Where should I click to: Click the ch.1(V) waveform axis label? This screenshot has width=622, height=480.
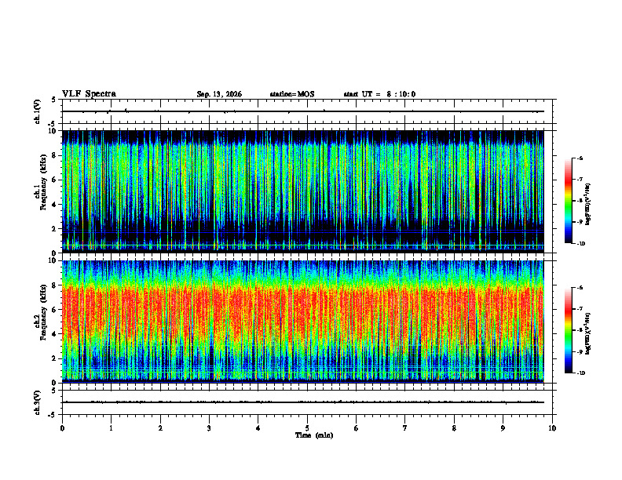[x=38, y=111]
